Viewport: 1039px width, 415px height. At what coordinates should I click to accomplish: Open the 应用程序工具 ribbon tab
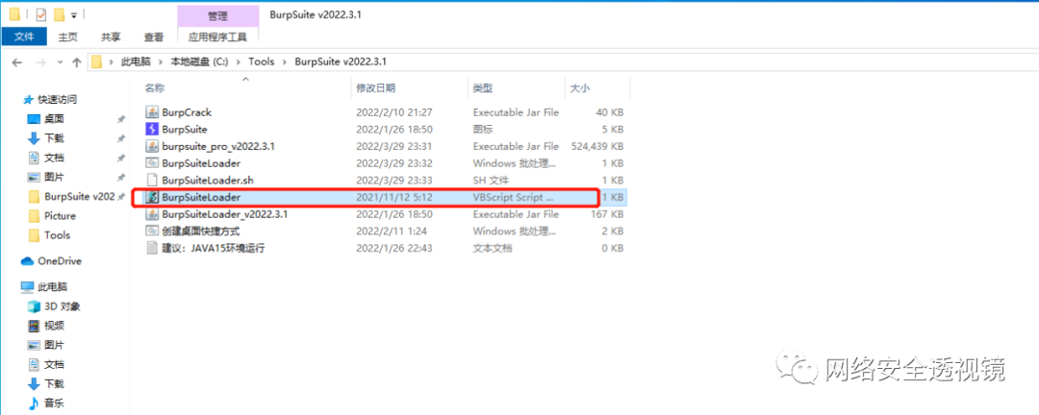click(x=218, y=37)
